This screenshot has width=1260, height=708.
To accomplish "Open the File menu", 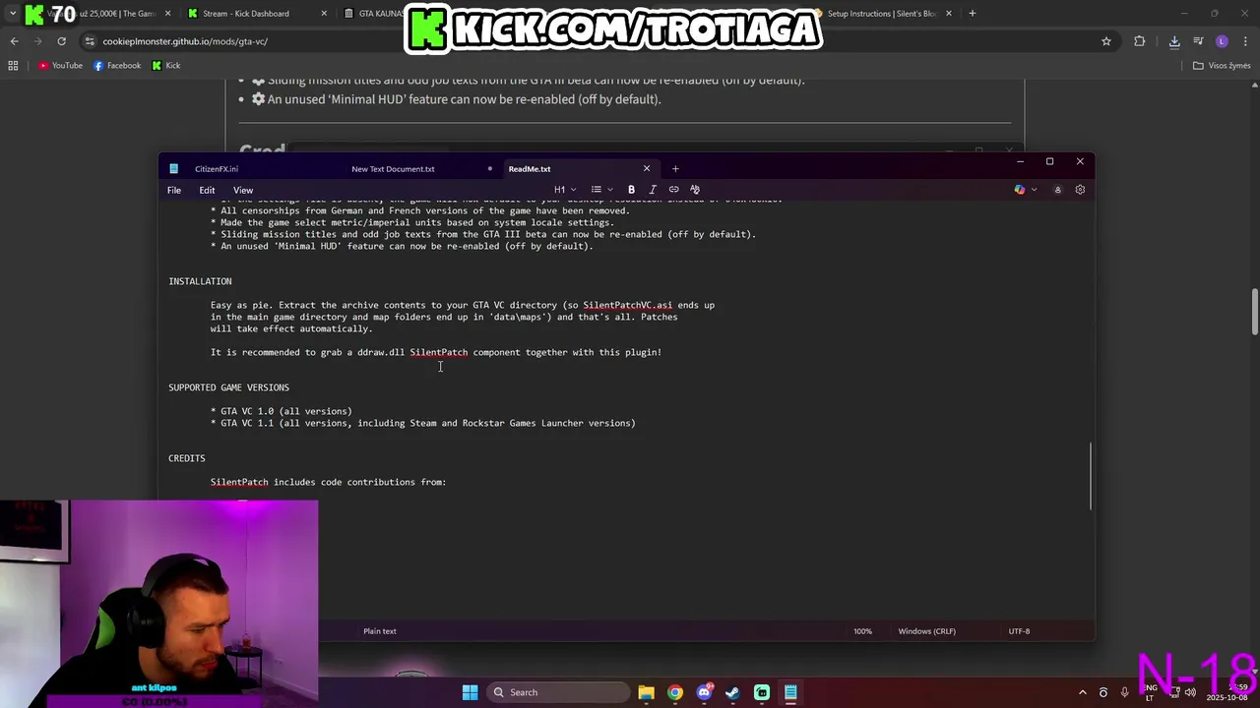I will pos(174,190).
